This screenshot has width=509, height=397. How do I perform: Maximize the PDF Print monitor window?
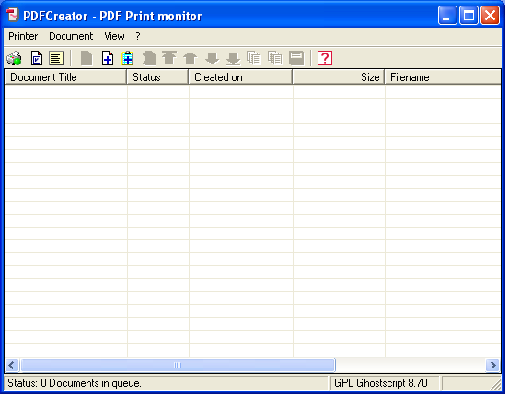click(469, 16)
